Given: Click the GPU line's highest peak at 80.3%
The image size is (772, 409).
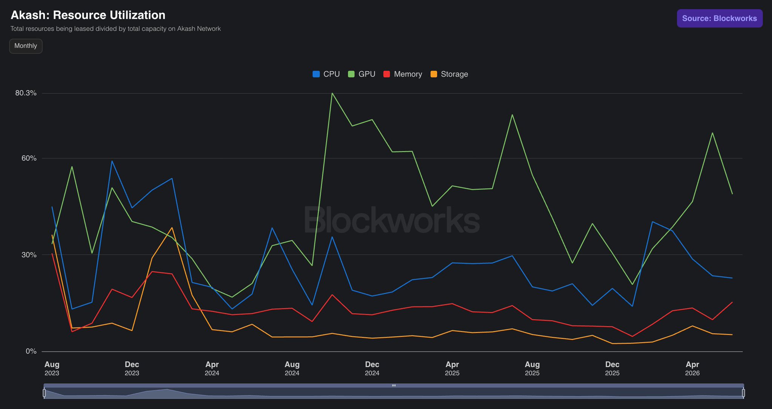Looking at the screenshot, I should point(332,93).
